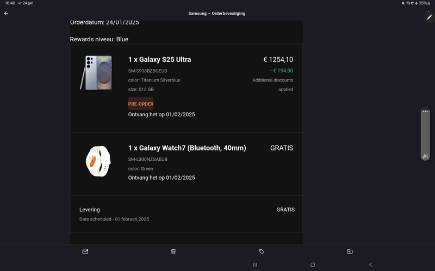435x271 pixels.
Task: Tap the mute icon in status bar
Action: [x=403, y=3]
